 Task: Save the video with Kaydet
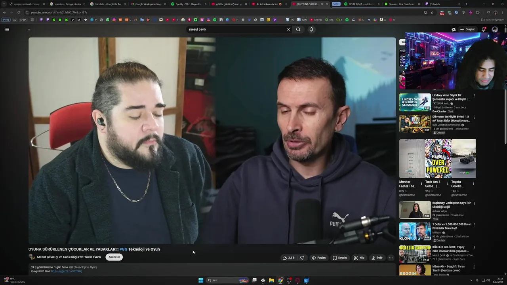coord(340,258)
